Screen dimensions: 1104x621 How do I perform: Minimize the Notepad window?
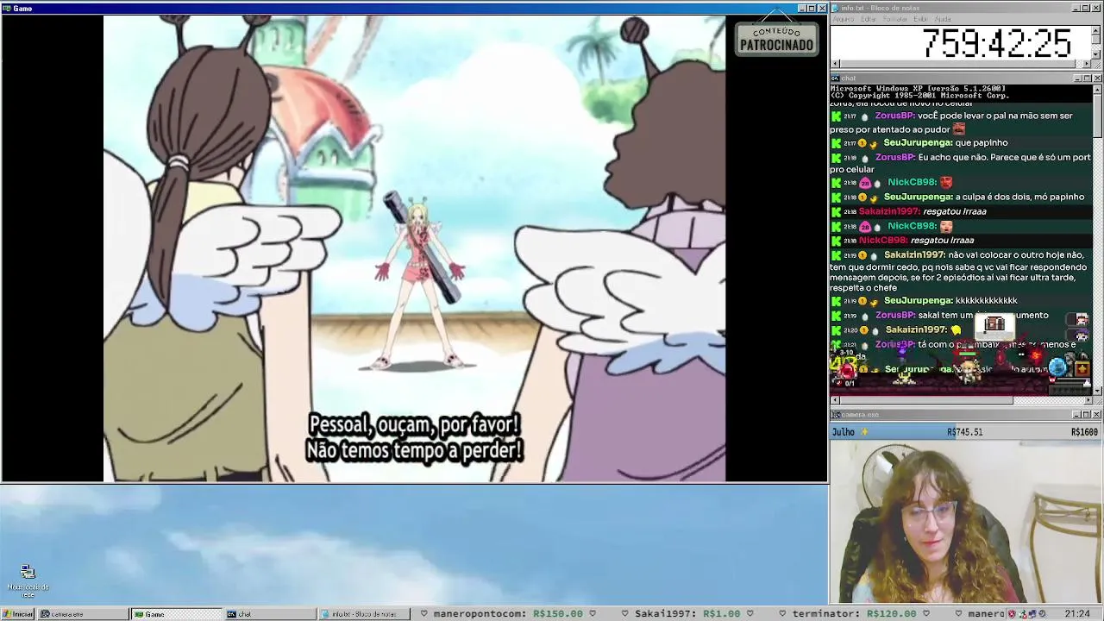click(x=1076, y=8)
